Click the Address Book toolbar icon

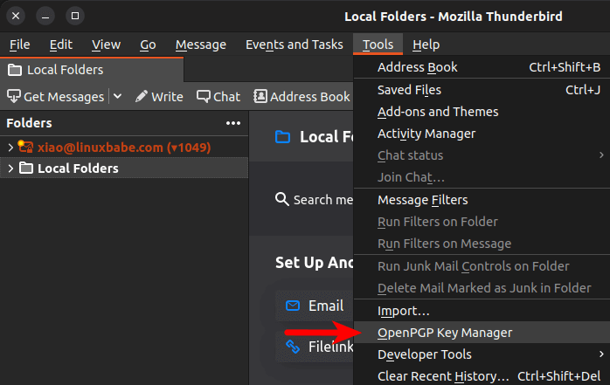pyautogui.click(x=260, y=97)
